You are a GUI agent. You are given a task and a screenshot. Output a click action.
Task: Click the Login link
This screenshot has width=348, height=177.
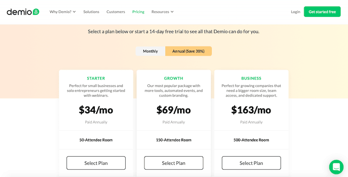296,12
